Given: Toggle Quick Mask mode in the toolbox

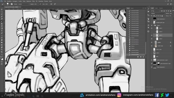Looking at the screenshot, I should [2, 62].
